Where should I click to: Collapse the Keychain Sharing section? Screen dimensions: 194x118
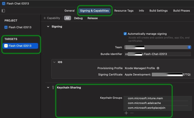[48, 87]
